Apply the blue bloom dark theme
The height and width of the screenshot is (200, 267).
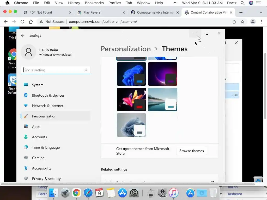click(x=131, y=74)
